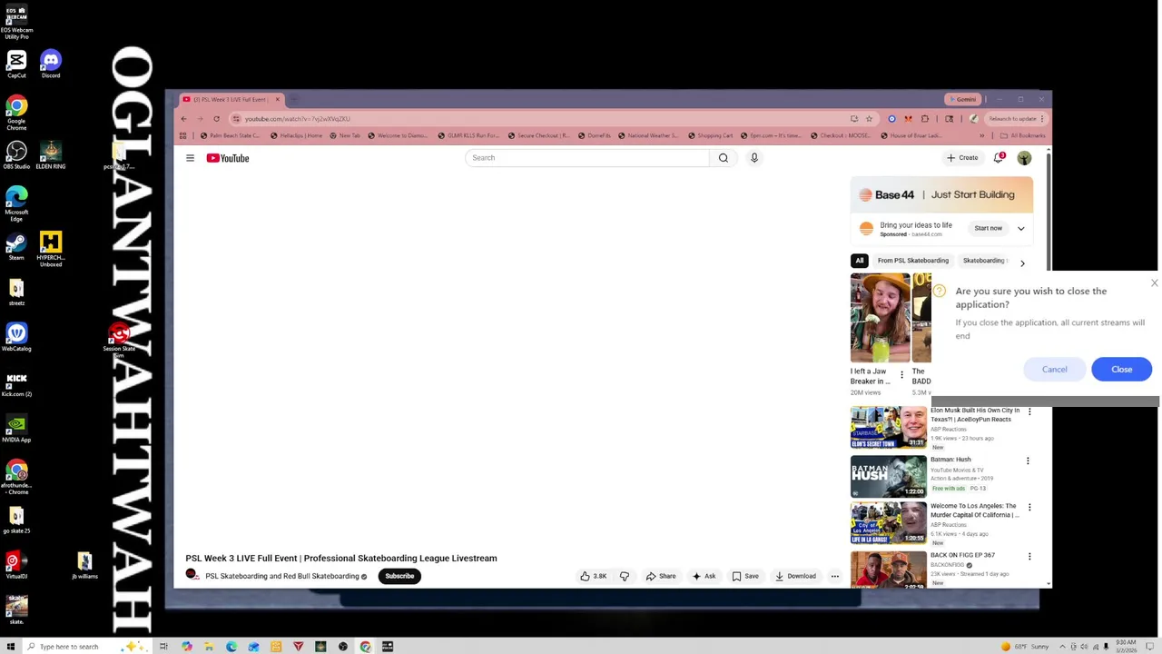Image resolution: width=1162 pixels, height=654 pixels.
Task: Open Discord desktop icon
Action: [x=51, y=64]
